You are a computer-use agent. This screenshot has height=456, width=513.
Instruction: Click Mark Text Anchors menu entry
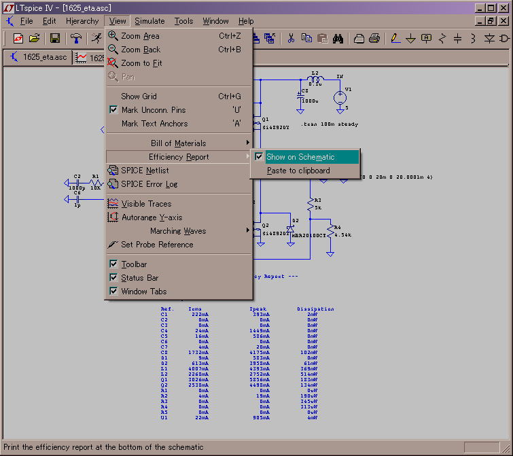[x=179, y=124]
